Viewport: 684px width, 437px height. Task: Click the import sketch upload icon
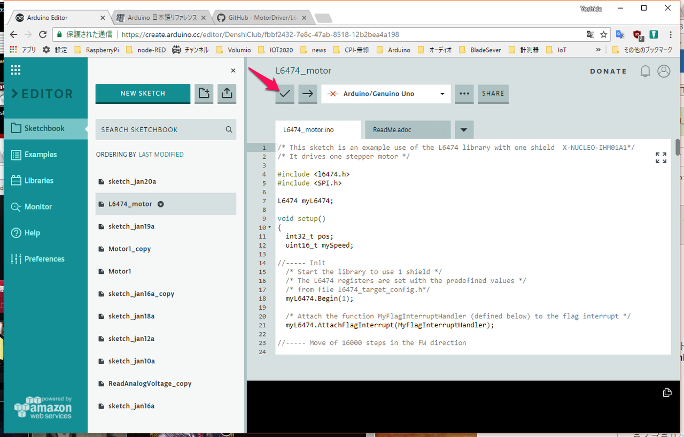pos(227,93)
